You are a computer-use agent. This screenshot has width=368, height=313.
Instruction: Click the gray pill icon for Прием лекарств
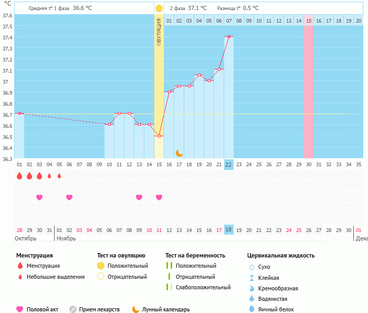73,309
